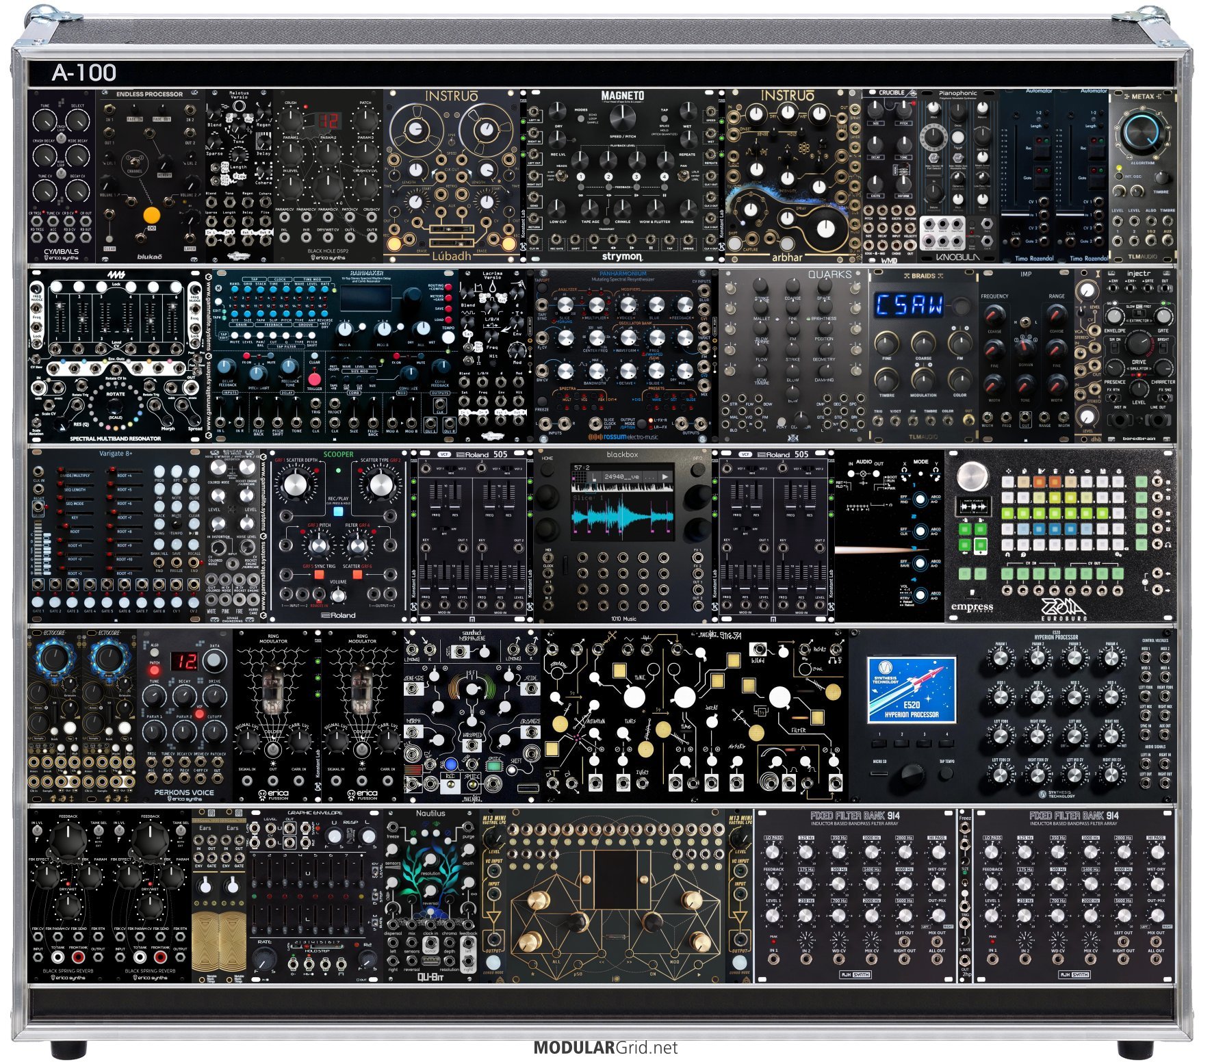
Task: Click the QUARKS module title
Action: point(830,274)
